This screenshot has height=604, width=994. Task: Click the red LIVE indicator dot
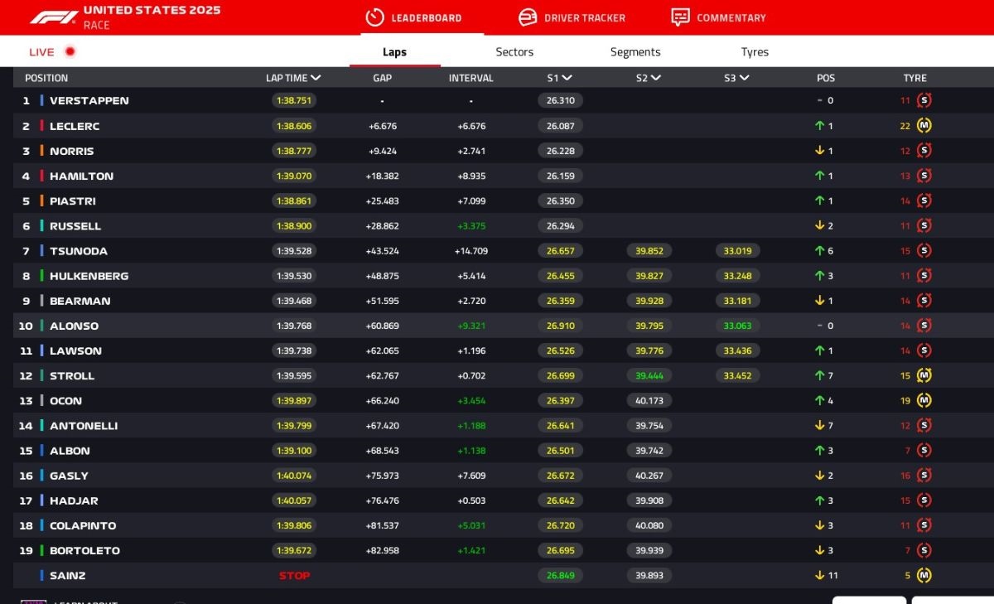point(70,51)
